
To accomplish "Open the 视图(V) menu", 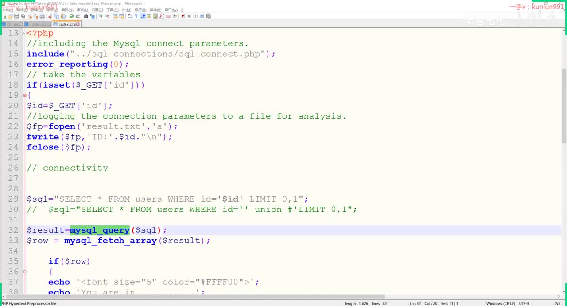I will click(52, 10).
